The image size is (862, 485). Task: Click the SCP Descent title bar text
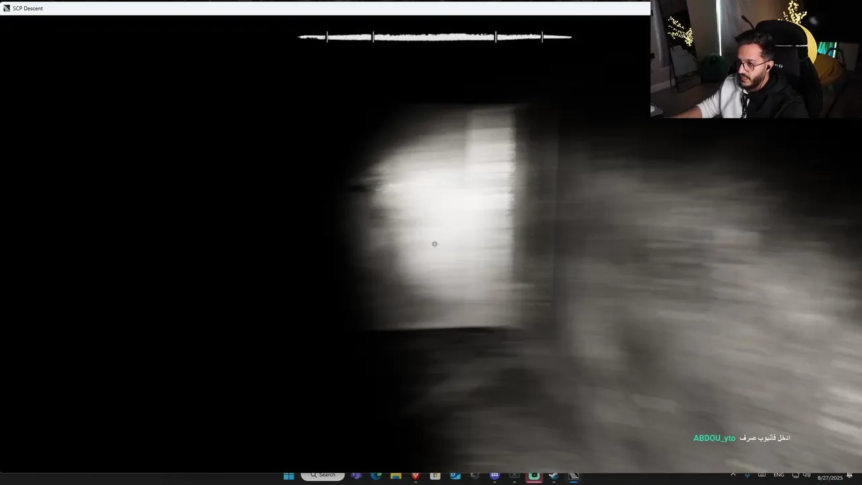[28, 8]
